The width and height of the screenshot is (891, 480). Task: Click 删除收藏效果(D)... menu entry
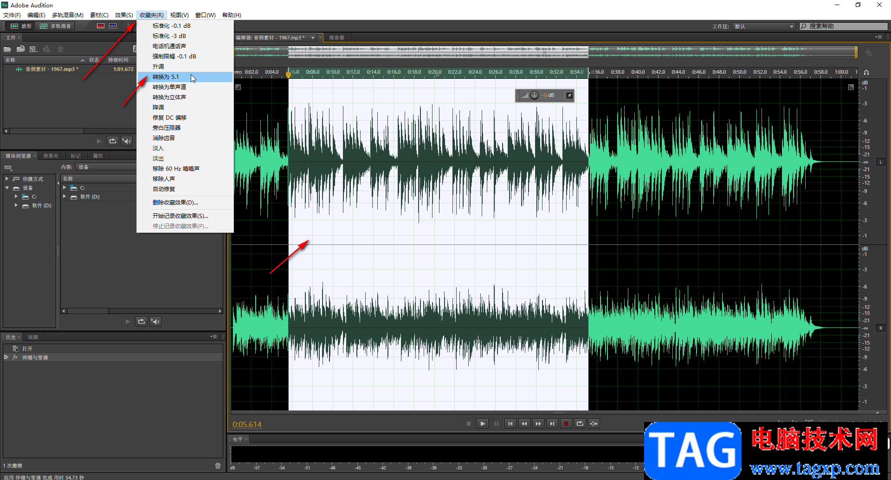[x=185, y=203]
